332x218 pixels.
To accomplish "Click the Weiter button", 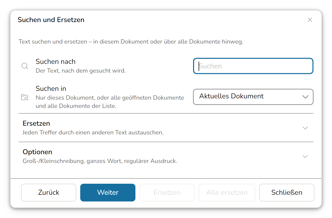I will [x=108, y=192].
